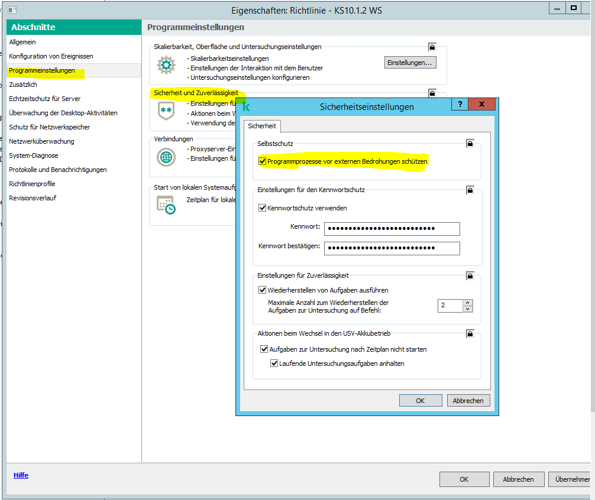The height and width of the screenshot is (500, 595).
Task: Click the Sicherheit und Zuverlässigkeit heading
Action: (x=196, y=93)
